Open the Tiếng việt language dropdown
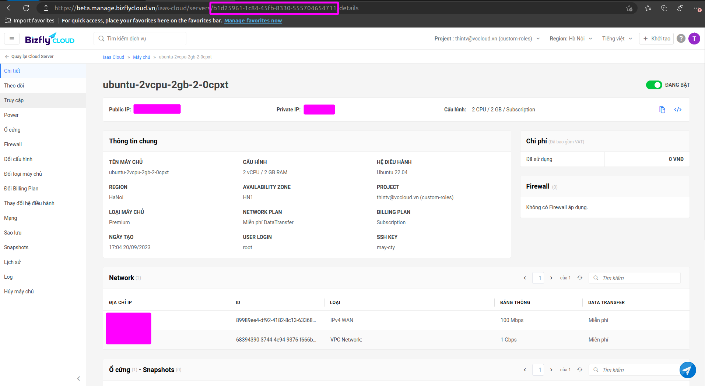This screenshot has width=705, height=386. tap(617, 39)
